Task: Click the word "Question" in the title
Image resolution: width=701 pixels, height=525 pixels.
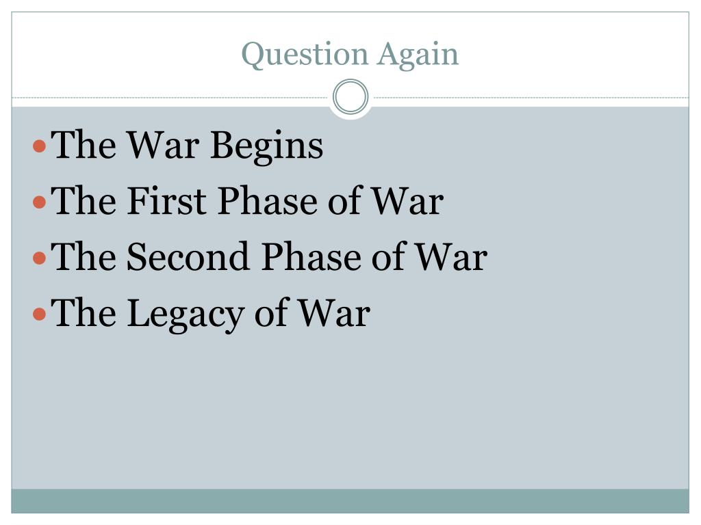Action: point(305,55)
